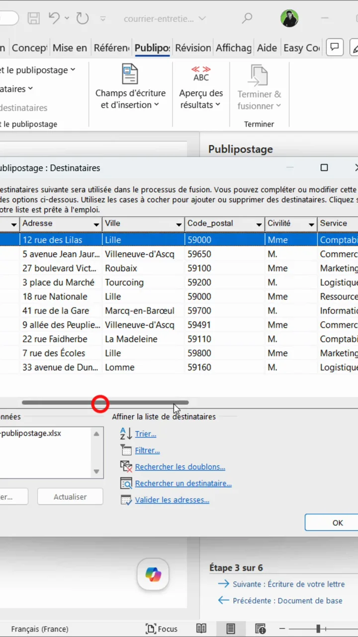Click the Valider les adresses icon
Screen dimensions: 358x637
[126, 500]
